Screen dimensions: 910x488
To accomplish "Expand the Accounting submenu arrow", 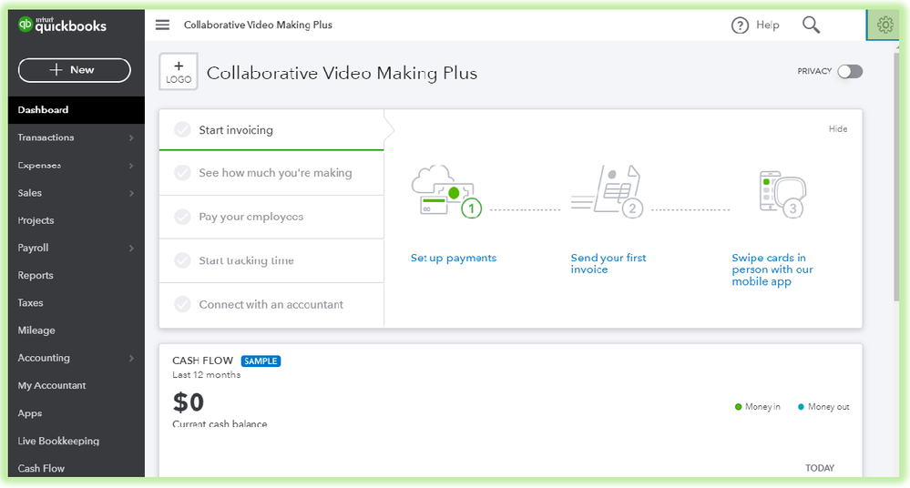I will (131, 358).
